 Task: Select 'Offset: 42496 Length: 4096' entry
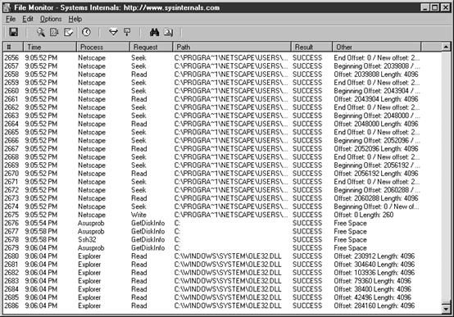pyautogui.click(x=372, y=297)
